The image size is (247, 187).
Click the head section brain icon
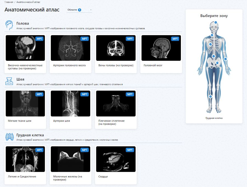click(x=10, y=25)
